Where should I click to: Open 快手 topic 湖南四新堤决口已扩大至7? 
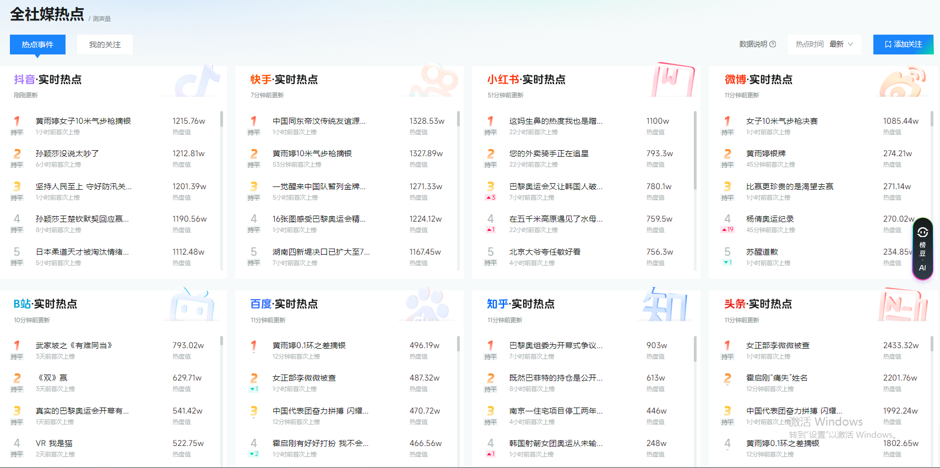click(322, 252)
